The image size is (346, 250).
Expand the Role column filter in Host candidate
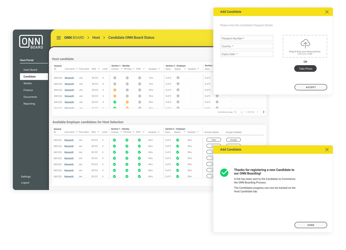(x=99, y=69)
